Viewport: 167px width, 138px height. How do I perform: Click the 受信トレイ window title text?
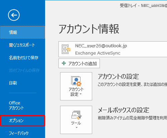pyautogui.click(x=128, y=5)
